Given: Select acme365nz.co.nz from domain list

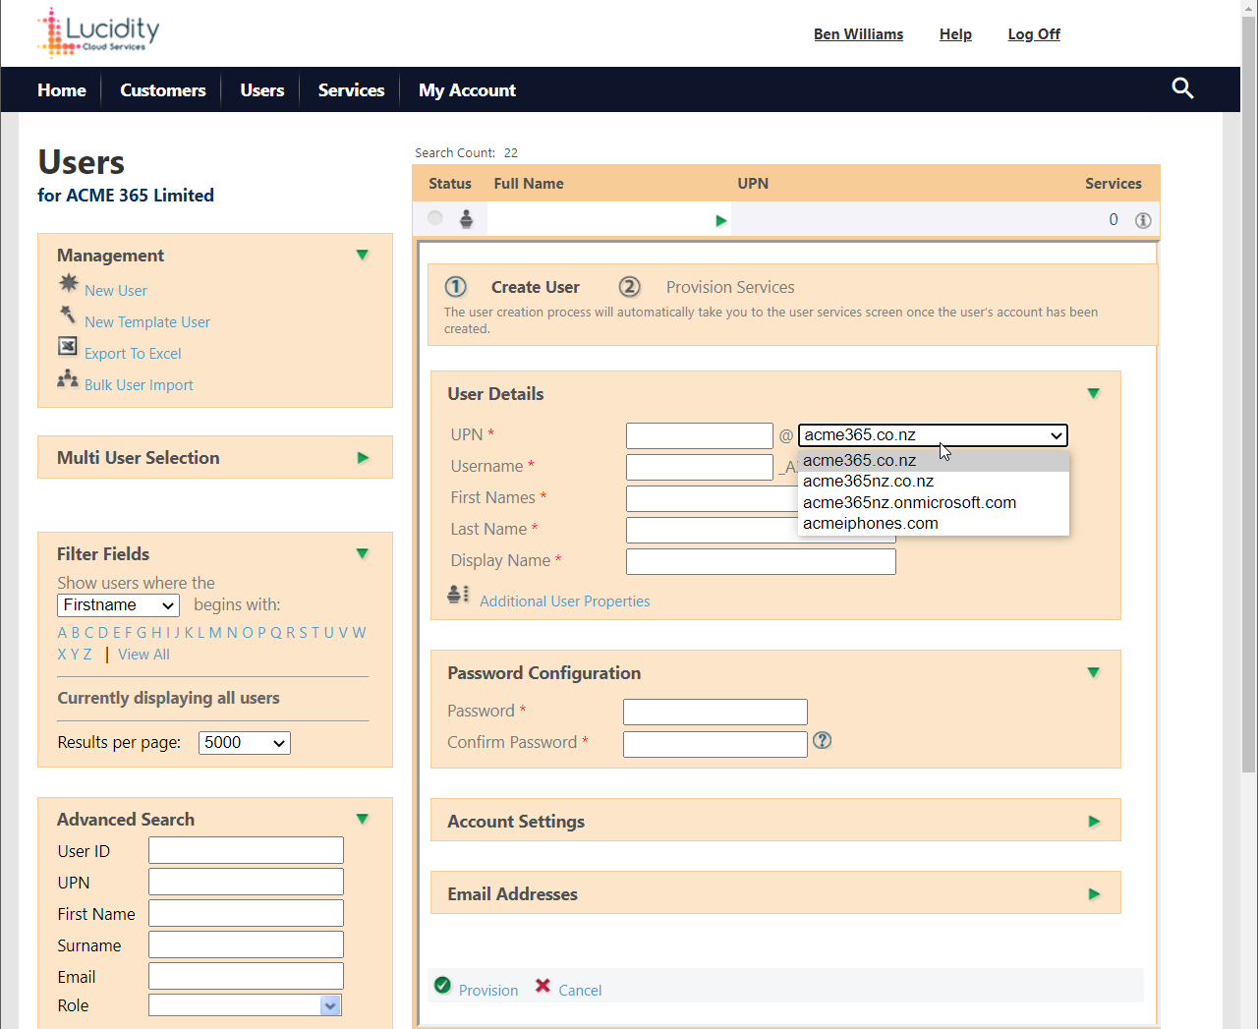Looking at the screenshot, I should 934,482.
